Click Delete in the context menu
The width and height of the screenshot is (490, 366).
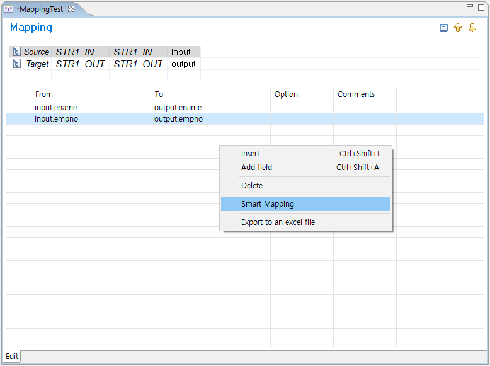252,186
